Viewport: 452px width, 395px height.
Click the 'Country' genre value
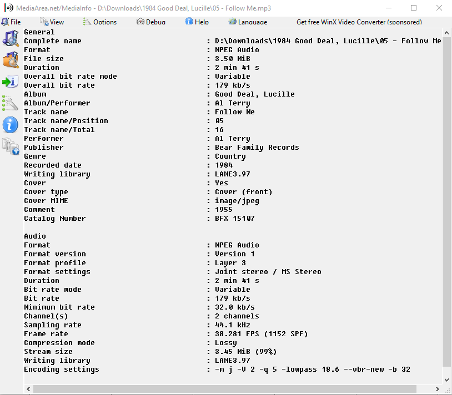click(230, 156)
